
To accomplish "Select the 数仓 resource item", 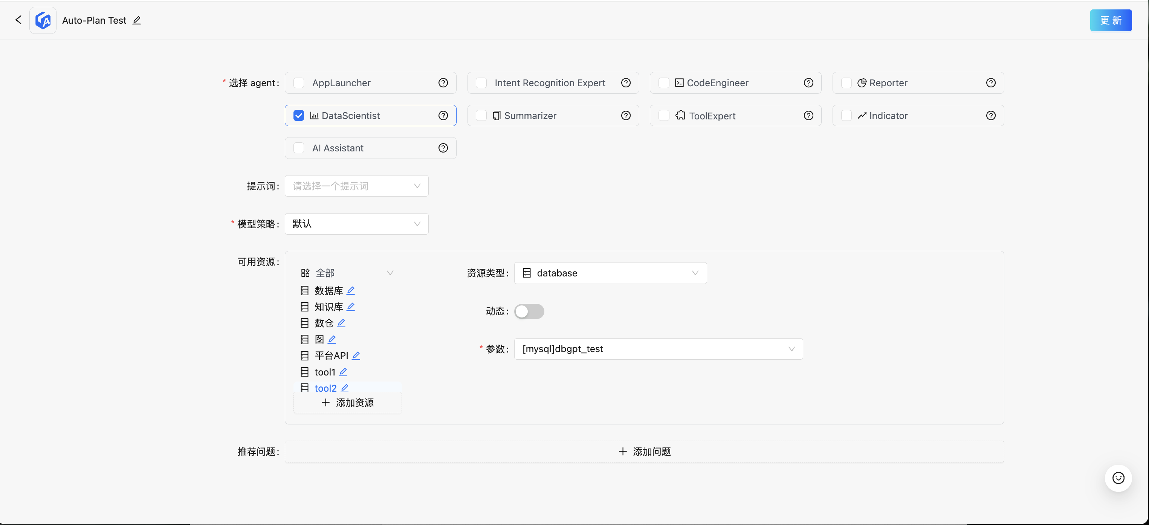I will [x=324, y=323].
